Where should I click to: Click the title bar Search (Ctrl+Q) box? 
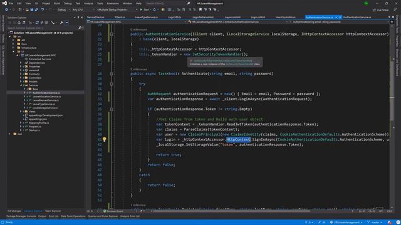click(168, 3)
